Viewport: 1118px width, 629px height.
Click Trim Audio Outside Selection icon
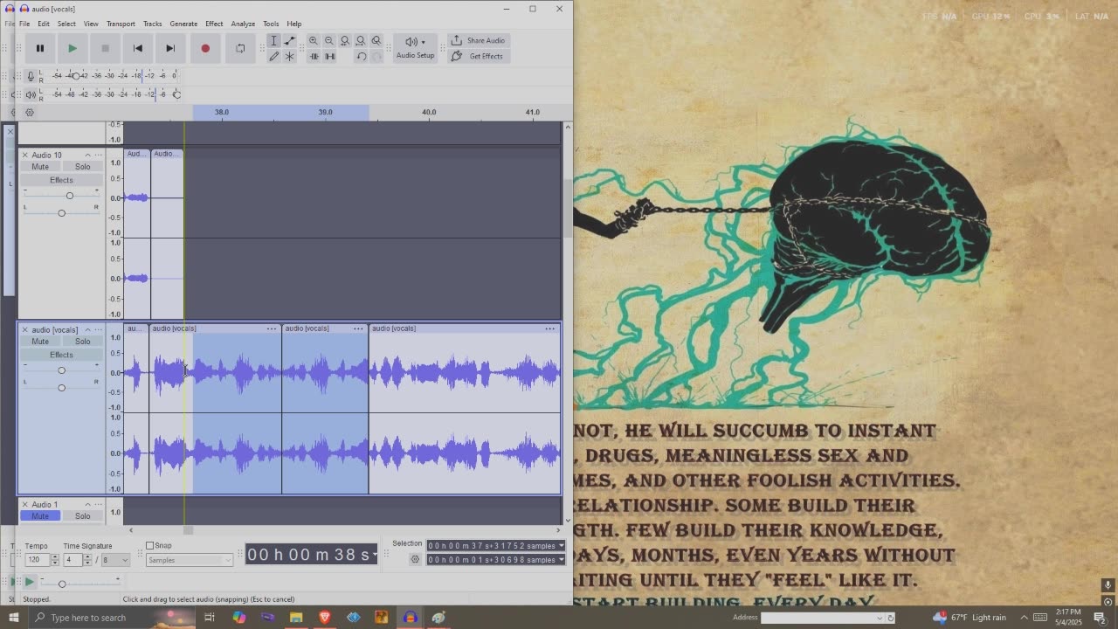pyautogui.click(x=314, y=57)
